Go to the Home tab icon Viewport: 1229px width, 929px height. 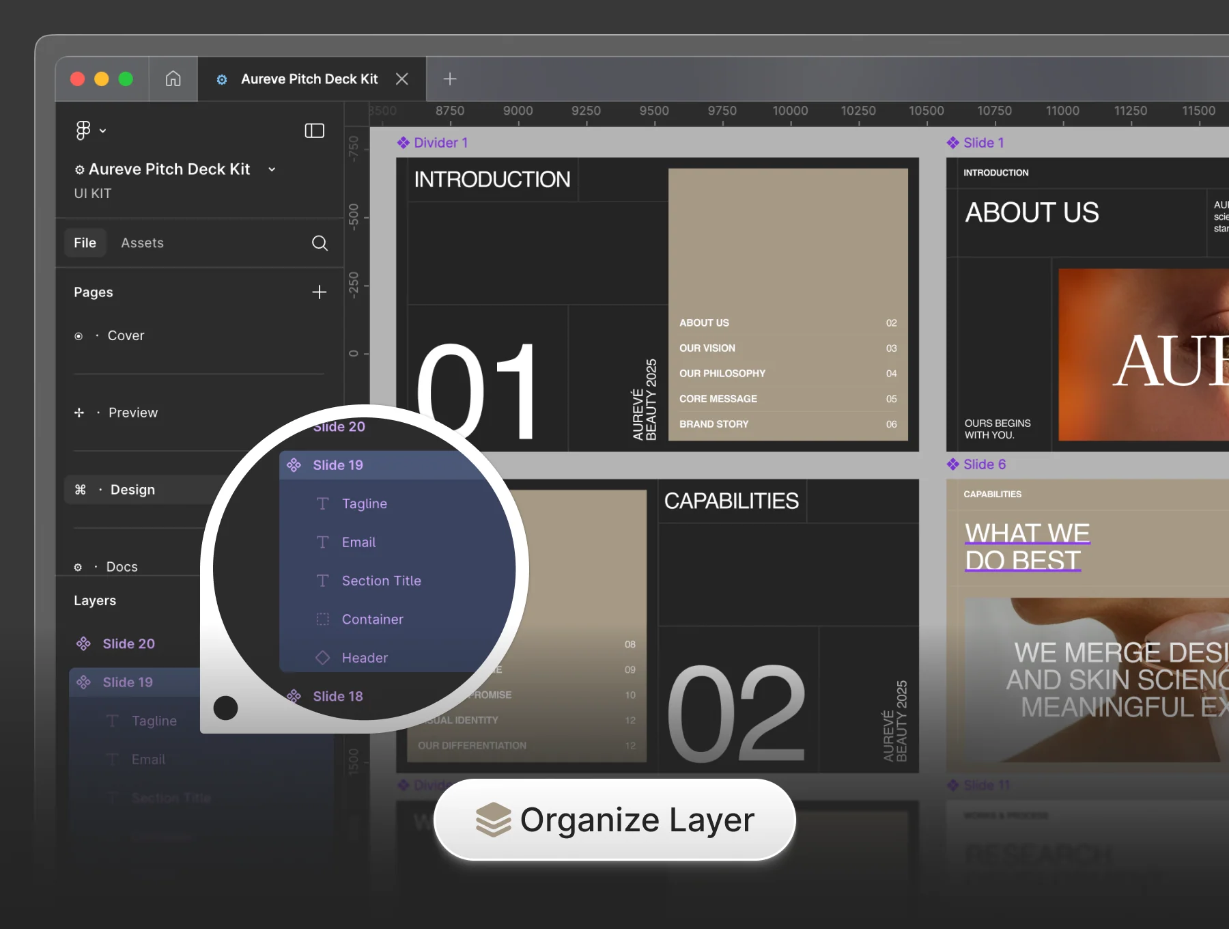(x=173, y=79)
